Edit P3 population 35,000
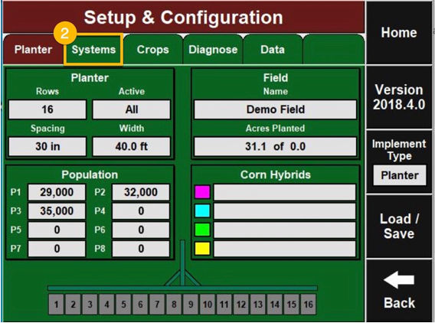Image resolution: width=435 pixels, height=323 pixels. pyautogui.click(x=57, y=211)
